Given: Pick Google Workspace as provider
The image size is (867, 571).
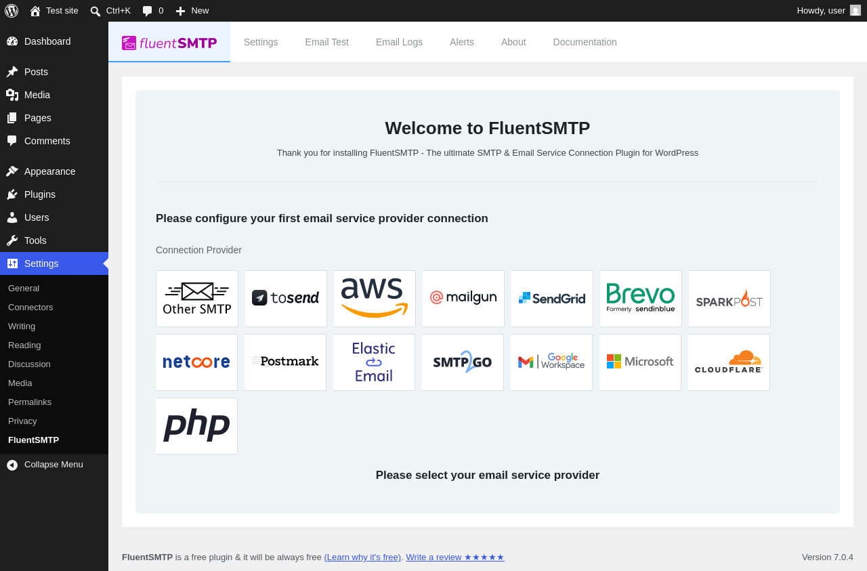Looking at the screenshot, I should point(551,362).
